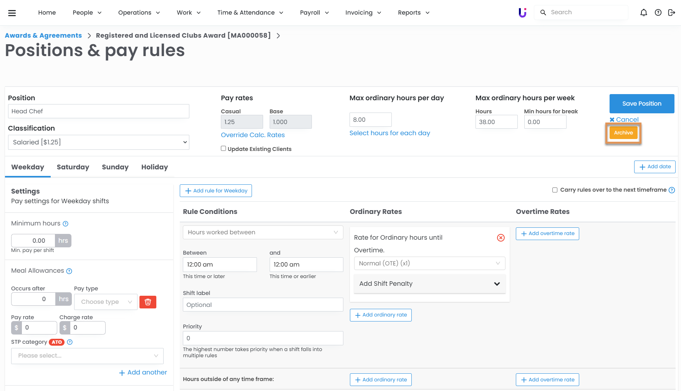Open the Hours worked between dropdown
This screenshot has height=391, width=681.
pos(263,232)
